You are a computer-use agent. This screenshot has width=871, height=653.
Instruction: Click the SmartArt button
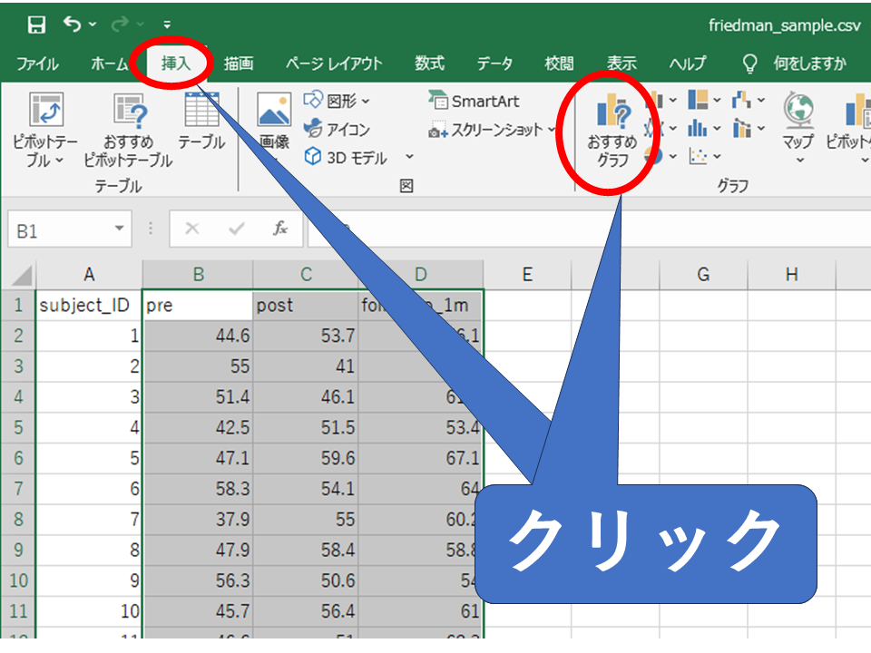[475, 102]
